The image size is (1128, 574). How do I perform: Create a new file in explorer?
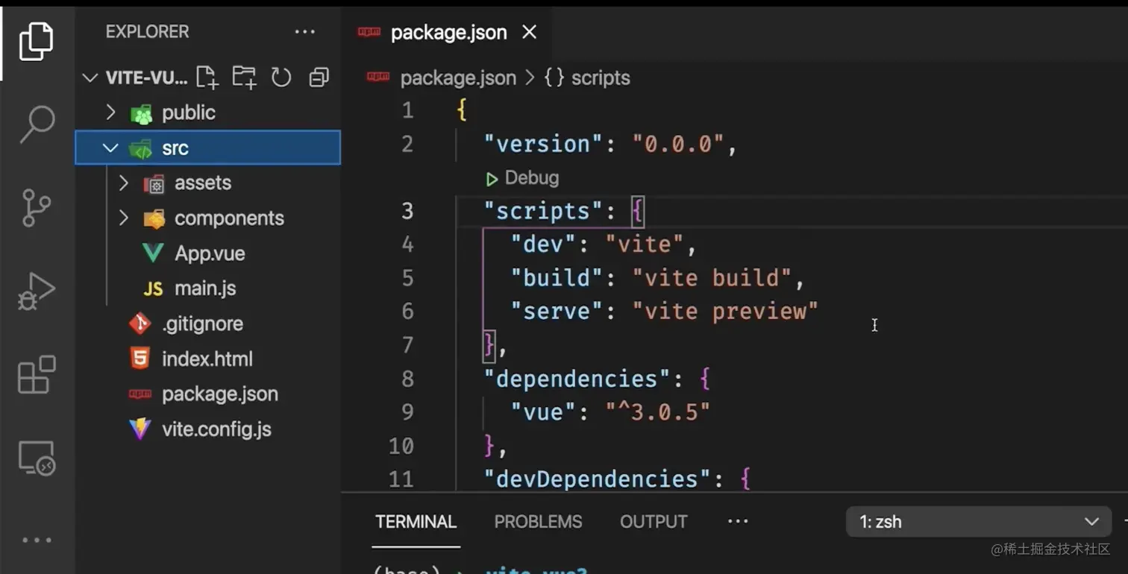(207, 78)
